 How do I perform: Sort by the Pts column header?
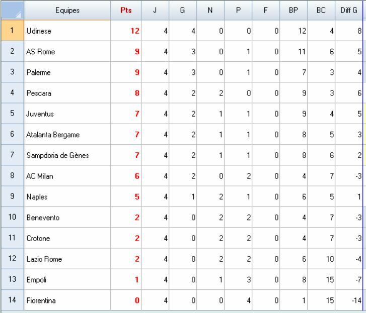[x=126, y=10]
